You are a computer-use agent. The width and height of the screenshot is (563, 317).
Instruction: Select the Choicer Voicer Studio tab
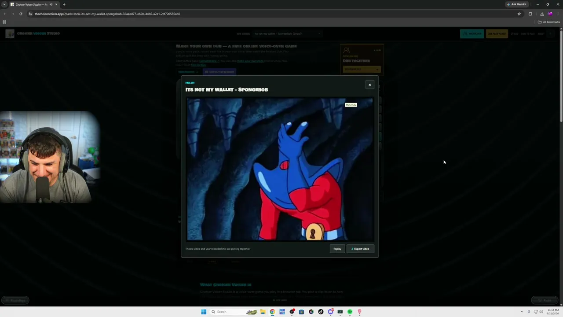pos(34,4)
